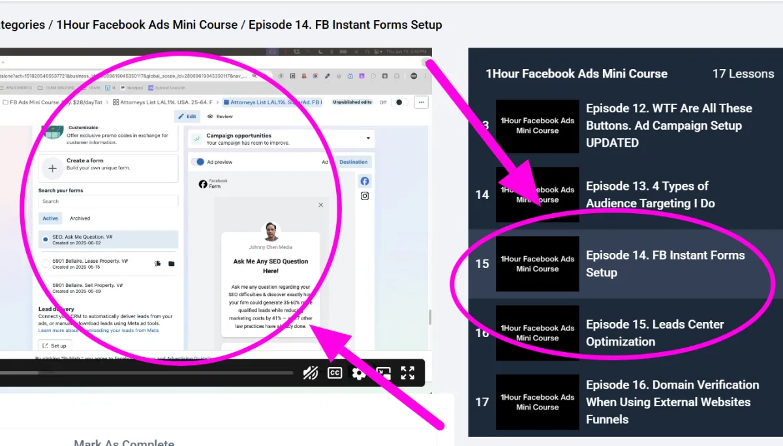Click 1Hour Facebook Ads Mini Course breadcrumb

pos(147,25)
